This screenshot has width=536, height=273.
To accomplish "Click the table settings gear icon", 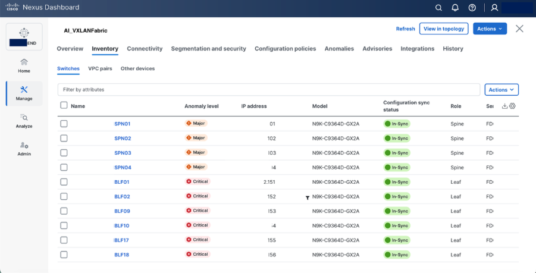I will click(512, 106).
